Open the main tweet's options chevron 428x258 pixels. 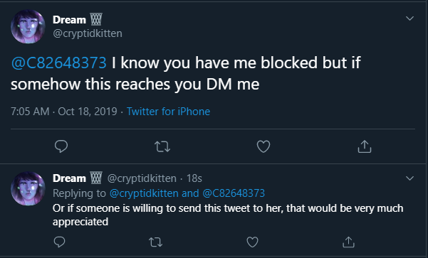point(409,18)
